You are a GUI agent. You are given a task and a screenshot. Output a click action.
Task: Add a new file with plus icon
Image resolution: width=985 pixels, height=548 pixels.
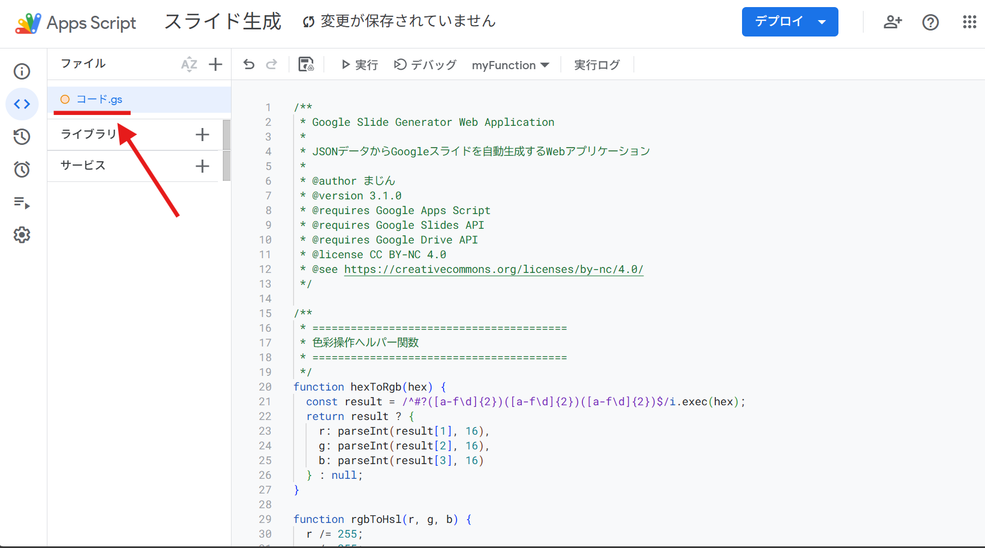point(216,64)
